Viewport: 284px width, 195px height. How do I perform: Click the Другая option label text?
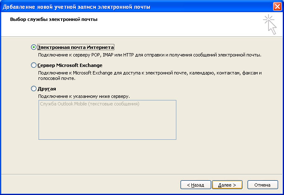46,89
